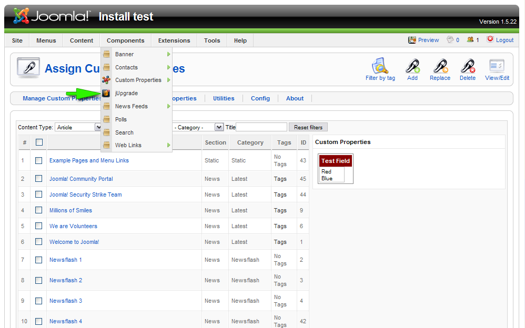The height and width of the screenshot is (328, 525).
Task: Check the Newsflash 1 row
Action: 39,260
